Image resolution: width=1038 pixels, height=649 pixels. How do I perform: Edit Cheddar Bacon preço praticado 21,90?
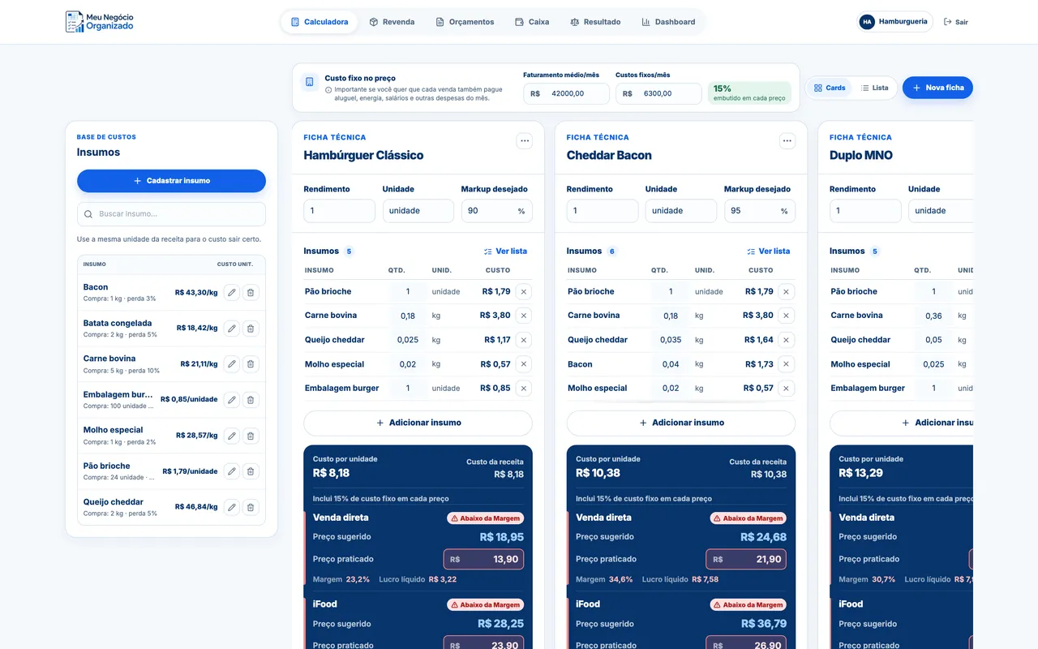pos(746,560)
